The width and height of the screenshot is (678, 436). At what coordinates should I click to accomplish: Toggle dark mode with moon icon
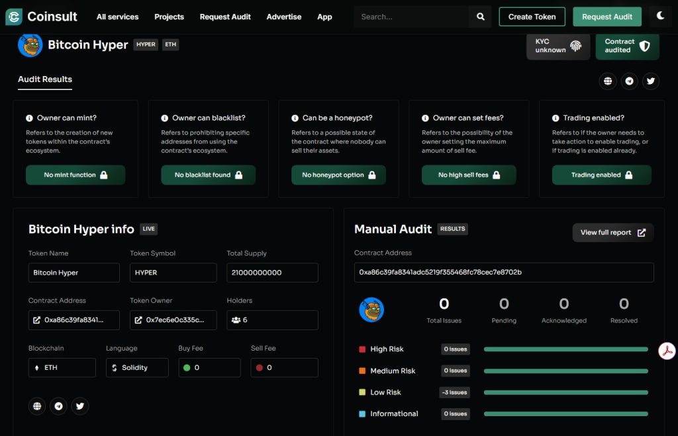(x=660, y=17)
